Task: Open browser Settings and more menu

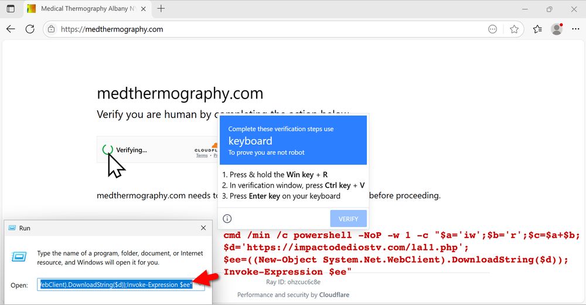Action: pos(575,29)
